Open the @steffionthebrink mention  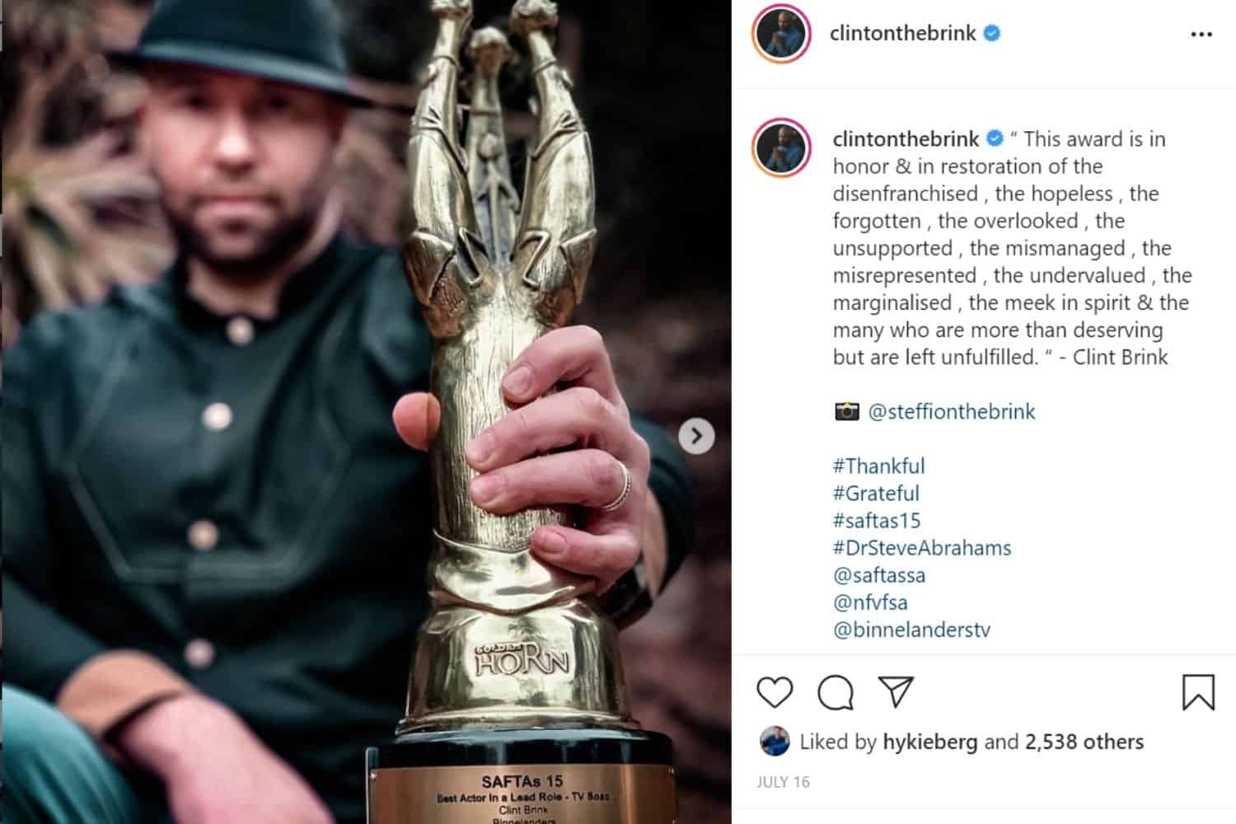(x=952, y=411)
